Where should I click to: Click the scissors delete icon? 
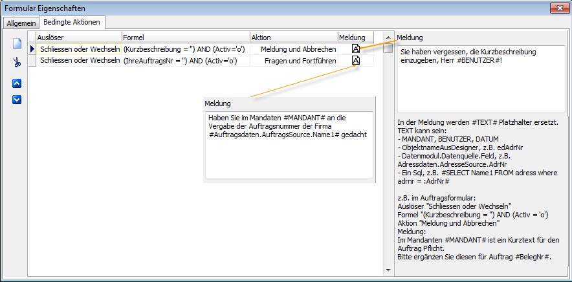[17, 63]
